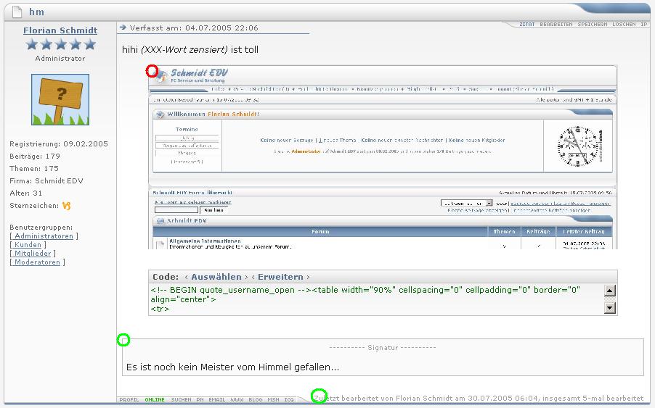Click the arrow icon before Verfasst am
Image resolution: width=655 pixels, height=408 pixels.
[123, 28]
